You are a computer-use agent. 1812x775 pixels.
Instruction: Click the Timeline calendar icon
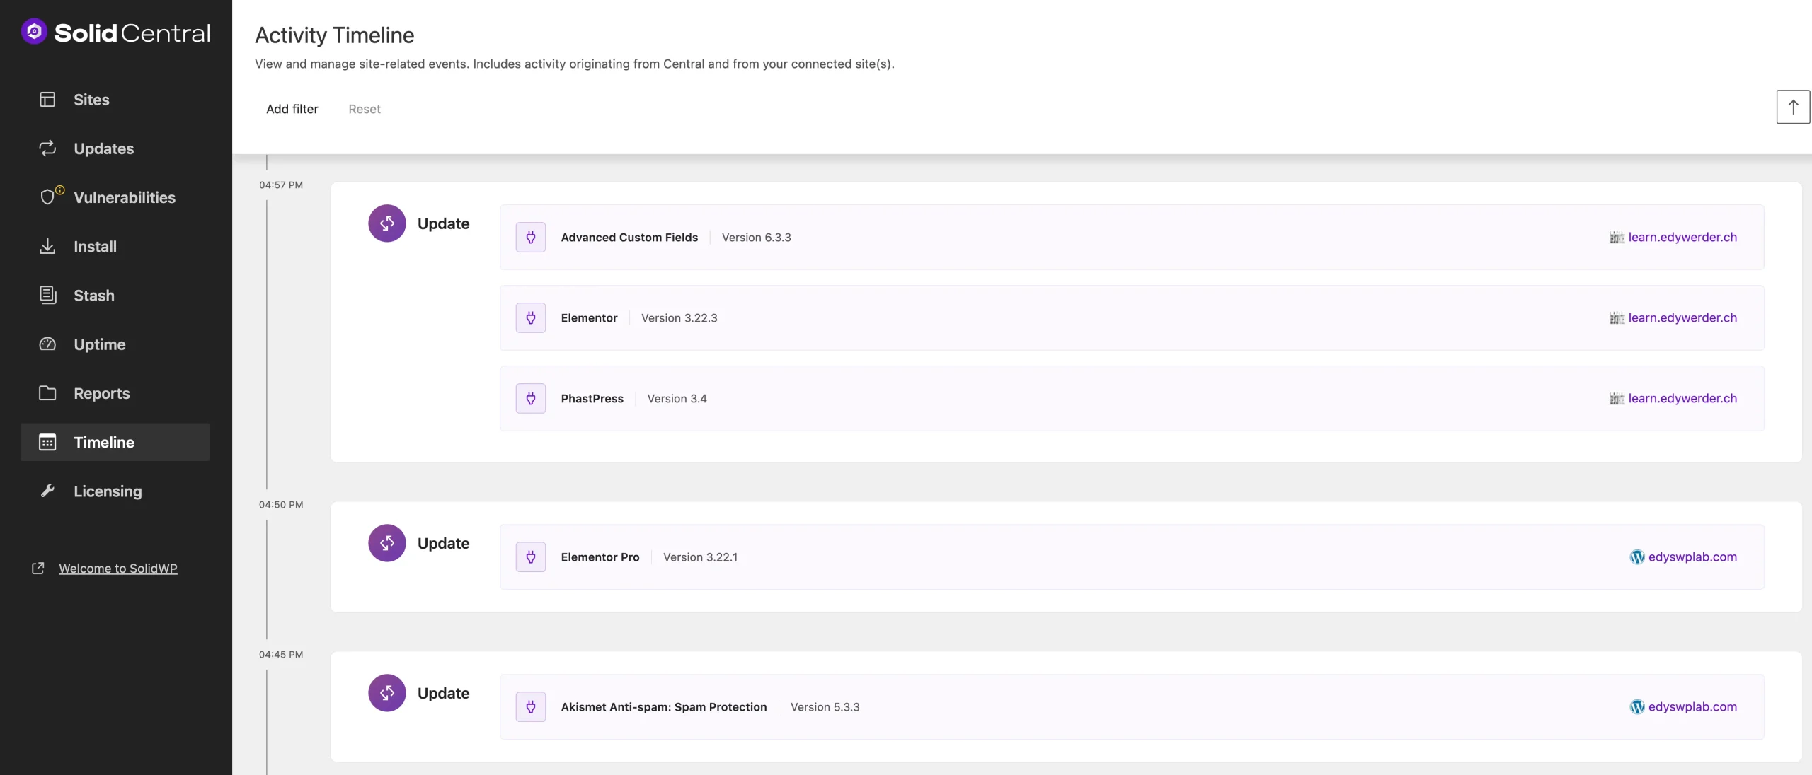pos(47,442)
